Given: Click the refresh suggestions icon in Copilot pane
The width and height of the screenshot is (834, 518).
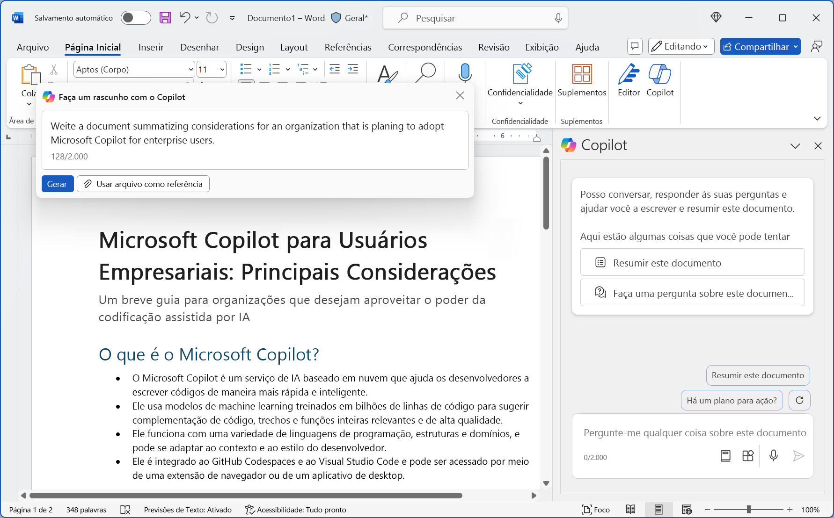Looking at the screenshot, I should point(799,400).
